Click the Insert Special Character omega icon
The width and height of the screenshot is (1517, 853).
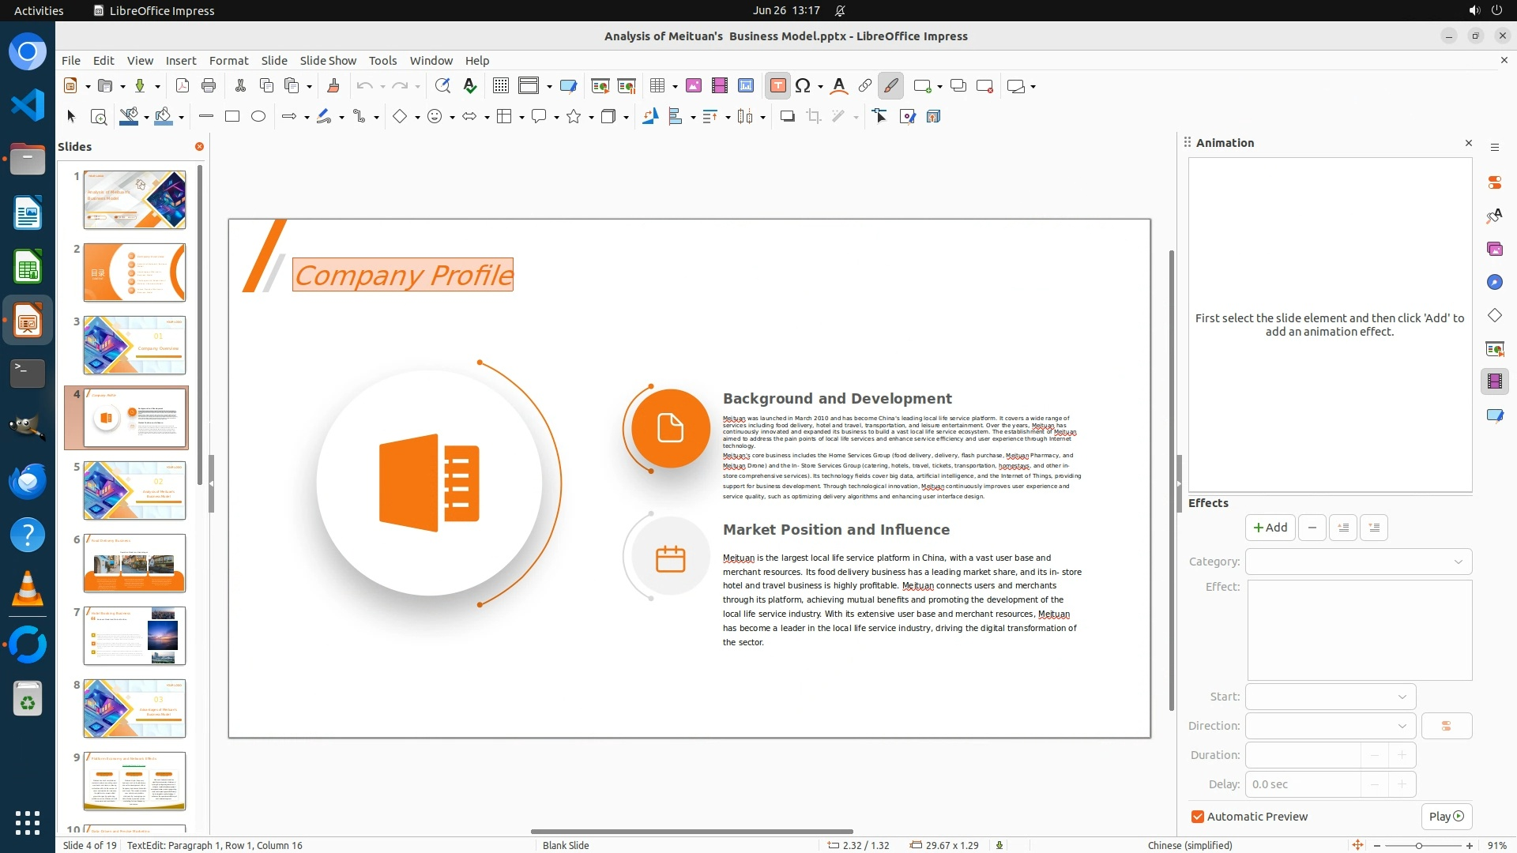pos(803,86)
